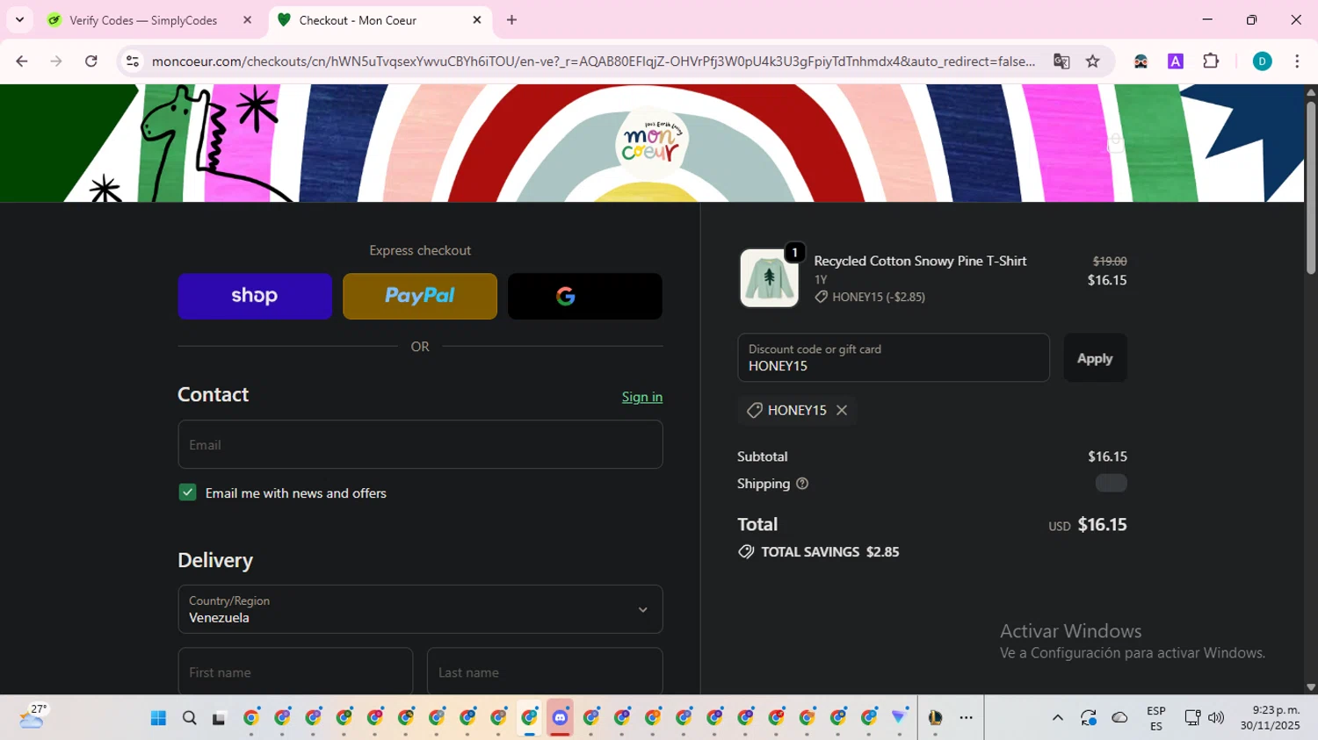Click the Subtotal $16.15 amount

click(x=1107, y=456)
